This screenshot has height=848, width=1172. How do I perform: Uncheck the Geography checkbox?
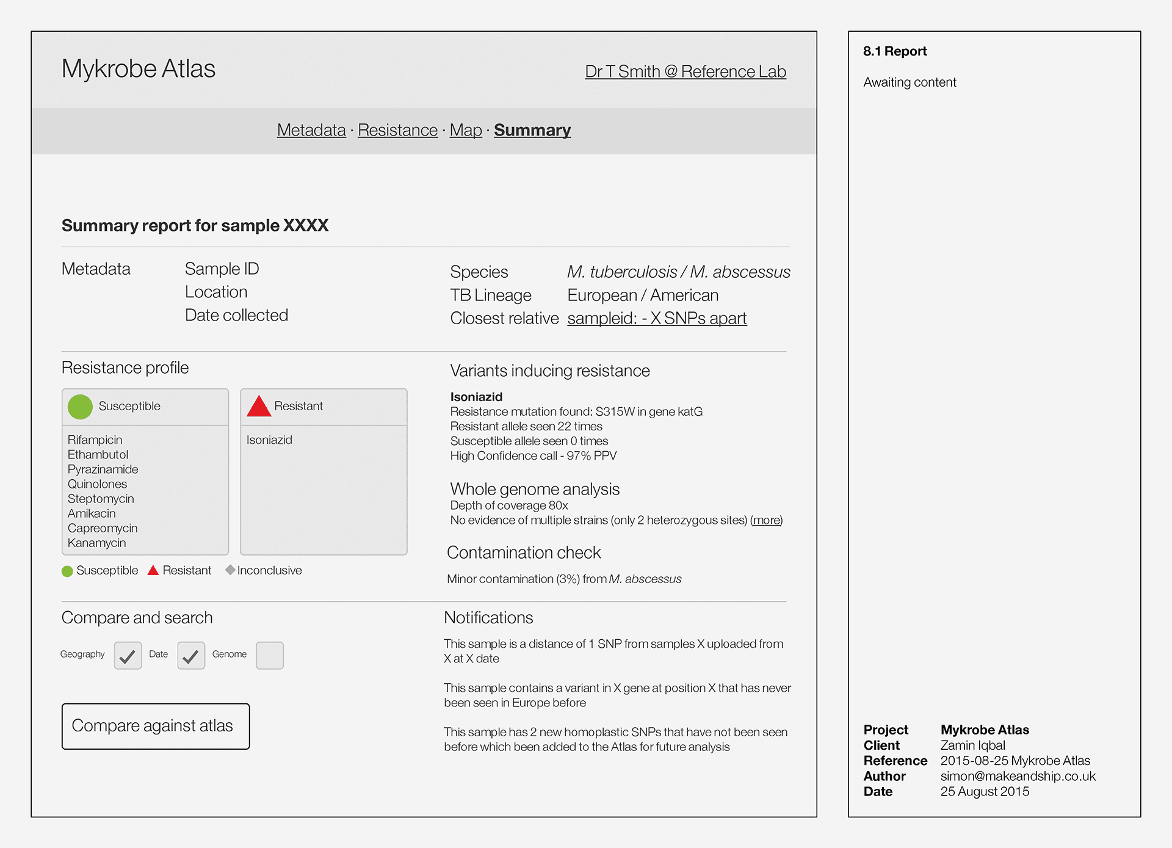click(128, 655)
